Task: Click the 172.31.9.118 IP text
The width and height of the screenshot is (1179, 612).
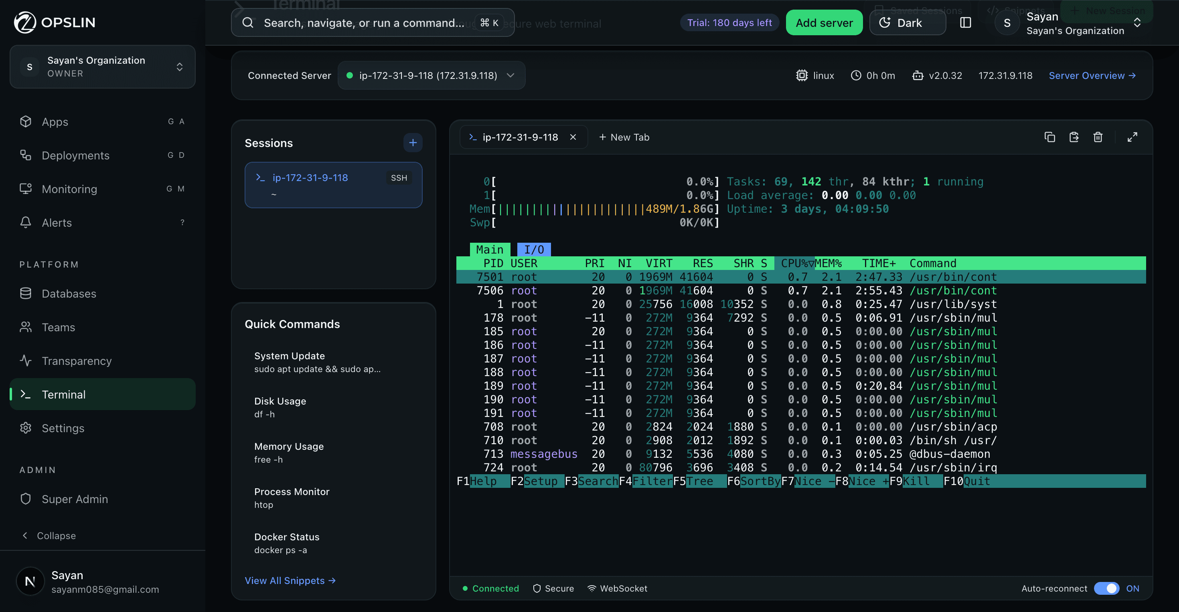Action: pos(1005,75)
